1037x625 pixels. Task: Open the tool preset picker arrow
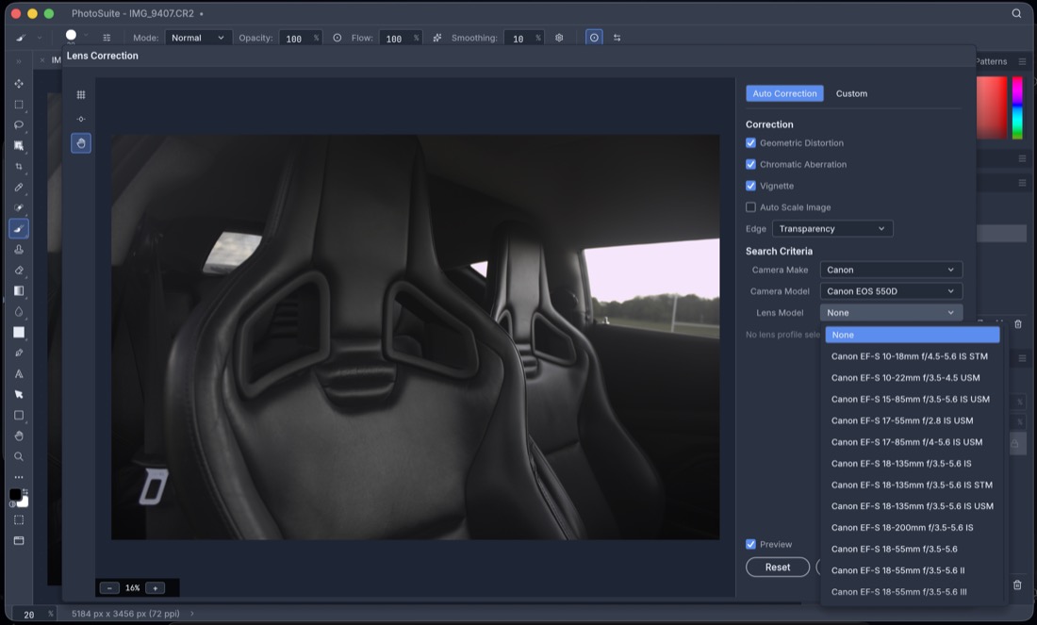tap(40, 38)
